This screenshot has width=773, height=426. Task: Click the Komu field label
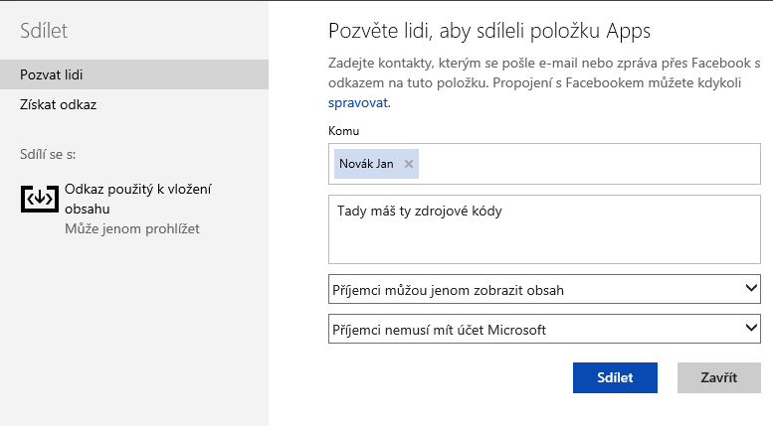coord(343,131)
